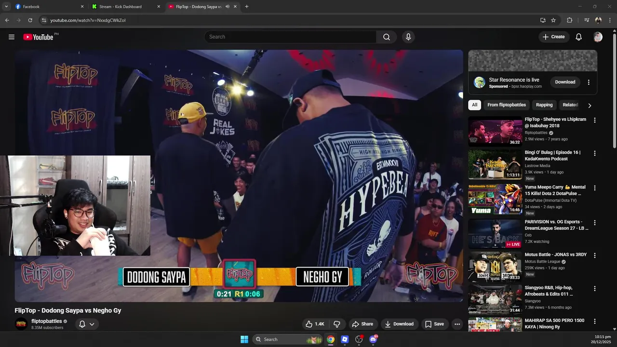The height and width of the screenshot is (347, 617).
Task: View site information icon in address bar
Action: 43,20
